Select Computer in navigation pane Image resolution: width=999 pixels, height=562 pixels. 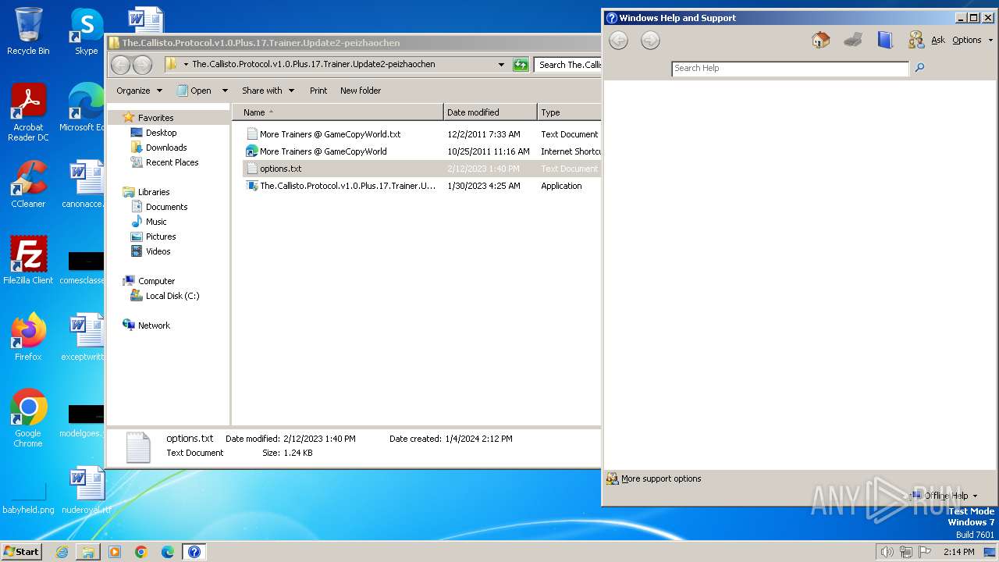coord(156,281)
